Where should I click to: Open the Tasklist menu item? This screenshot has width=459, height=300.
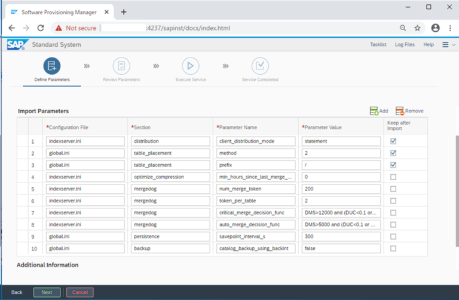point(378,45)
